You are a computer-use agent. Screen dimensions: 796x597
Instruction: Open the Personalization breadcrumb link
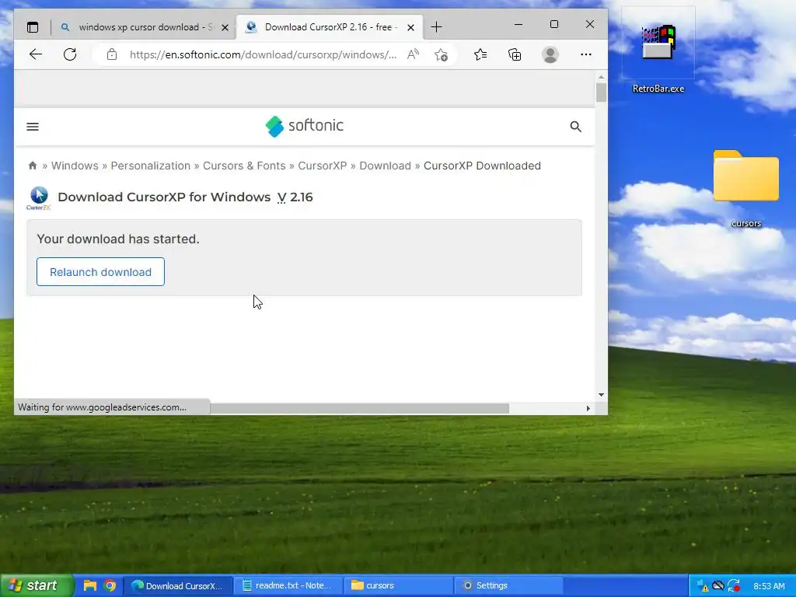150,166
